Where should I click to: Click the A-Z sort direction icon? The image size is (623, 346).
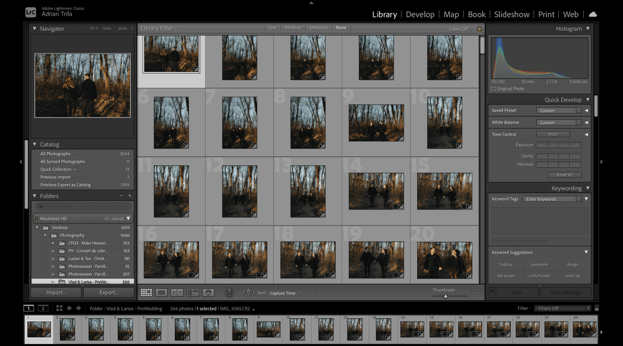[x=248, y=292]
